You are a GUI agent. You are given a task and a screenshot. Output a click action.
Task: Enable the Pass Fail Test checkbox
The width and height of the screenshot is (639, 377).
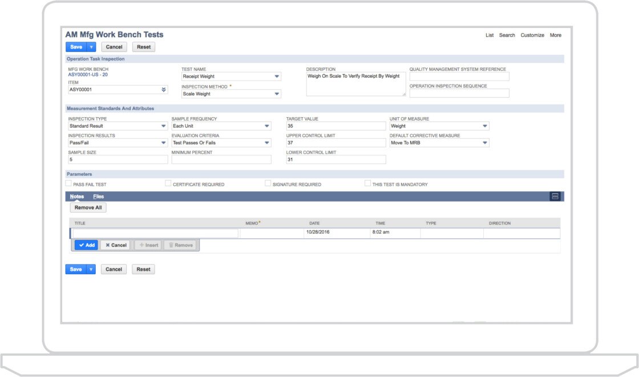(x=68, y=182)
